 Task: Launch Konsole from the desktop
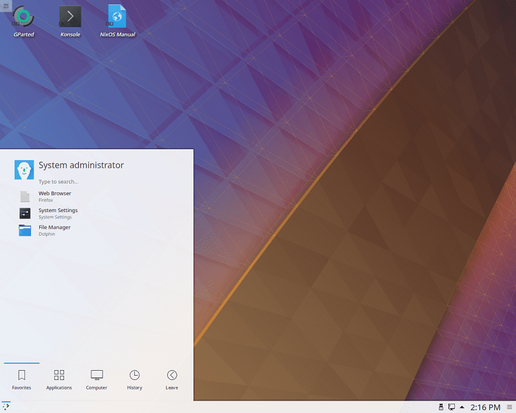click(70, 17)
